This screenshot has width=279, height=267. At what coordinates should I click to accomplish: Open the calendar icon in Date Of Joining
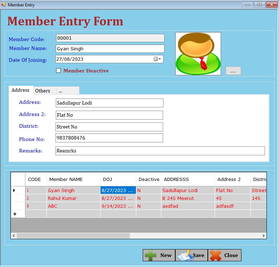(x=157, y=59)
